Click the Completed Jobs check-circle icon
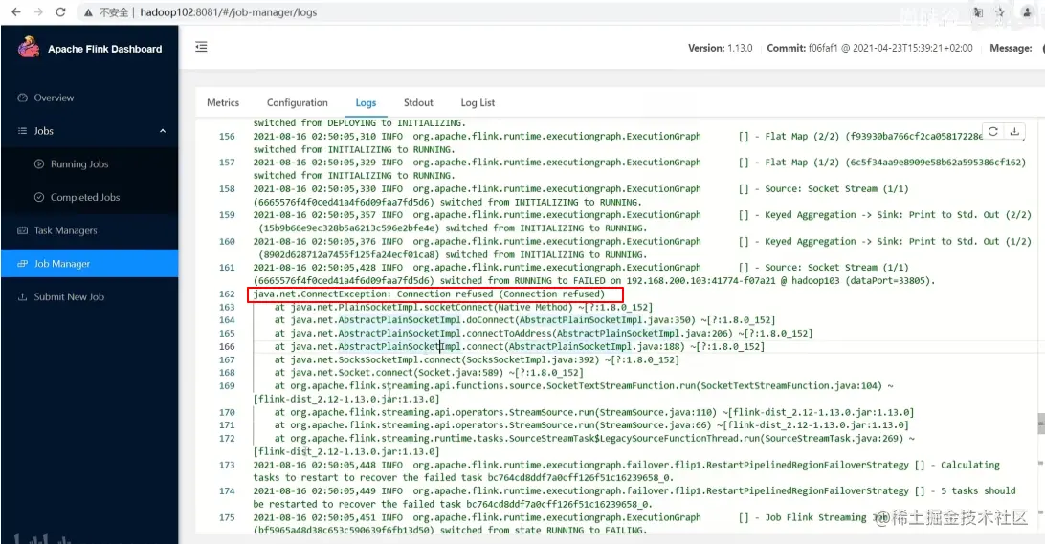Image resolution: width=1045 pixels, height=544 pixels. (x=39, y=197)
